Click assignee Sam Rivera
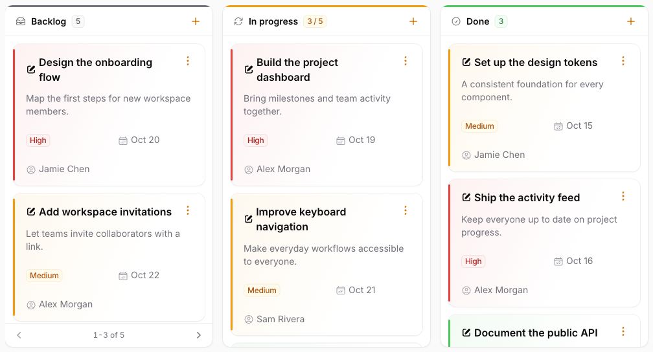653x352 pixels. click(281, 319)
